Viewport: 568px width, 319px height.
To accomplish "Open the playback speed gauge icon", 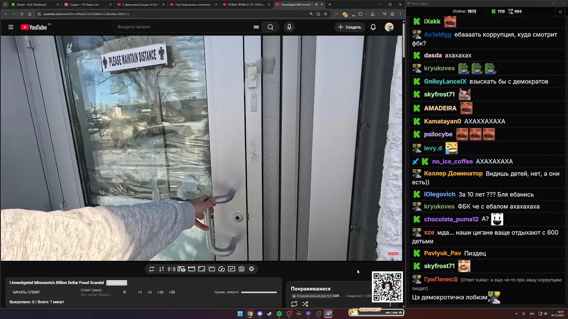I will [222, 269].
